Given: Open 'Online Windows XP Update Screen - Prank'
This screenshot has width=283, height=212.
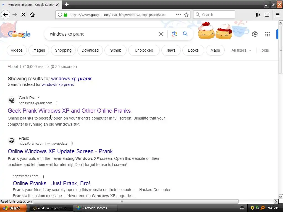Looking at the screenshot, I should [x=60, y=151].
